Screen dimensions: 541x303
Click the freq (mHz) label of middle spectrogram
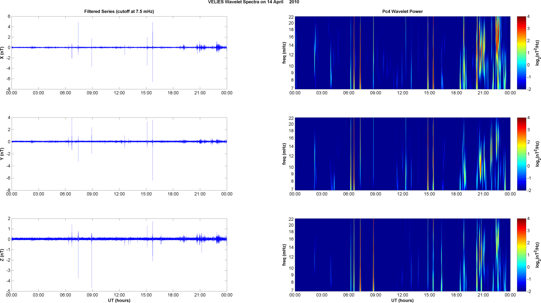click(x=284, y=154)
